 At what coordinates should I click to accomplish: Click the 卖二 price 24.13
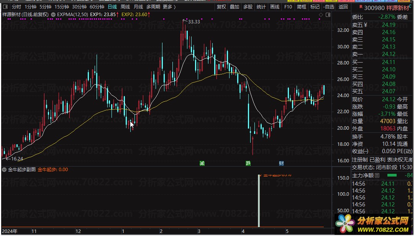pos(389,47)
